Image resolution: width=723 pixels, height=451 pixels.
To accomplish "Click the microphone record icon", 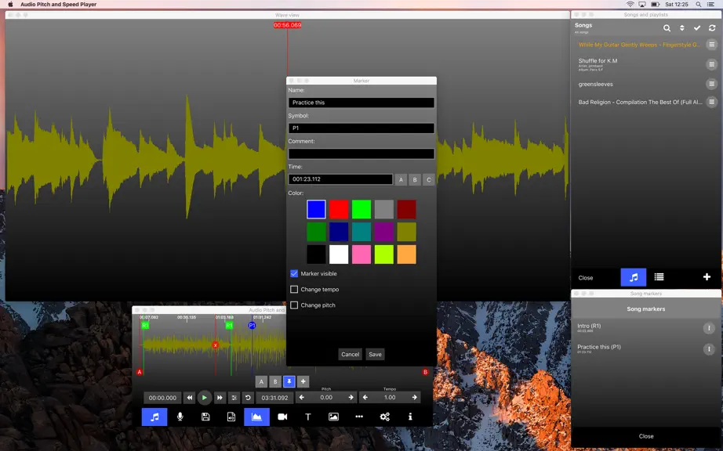I will 180,417.
